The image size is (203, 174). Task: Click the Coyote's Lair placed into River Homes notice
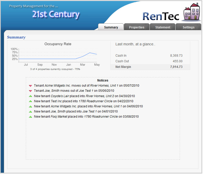coord(83,96)
